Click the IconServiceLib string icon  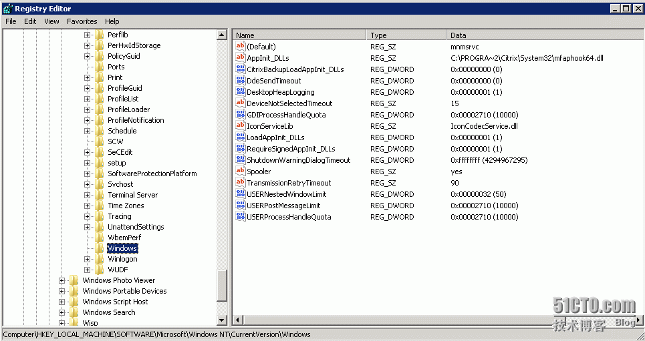point(240,125)
